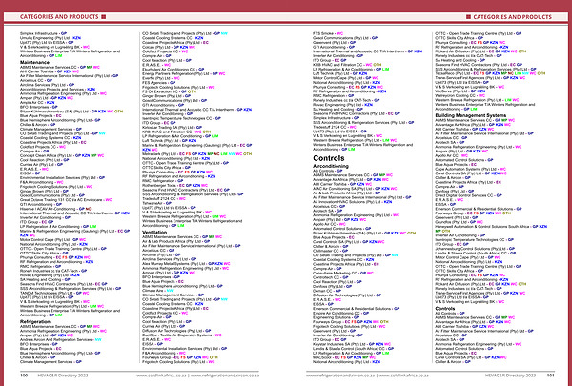Click the large Controls section heading
The height and width of the screenshot is (386, 572).
pos(329,158)
